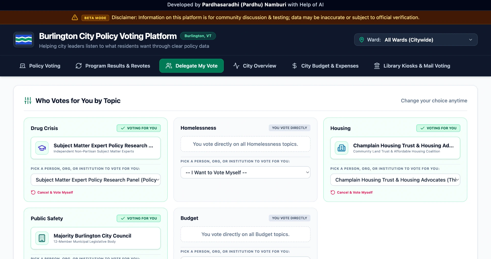Open the Drug Crisis delegate dropdown

pos(96,180)
